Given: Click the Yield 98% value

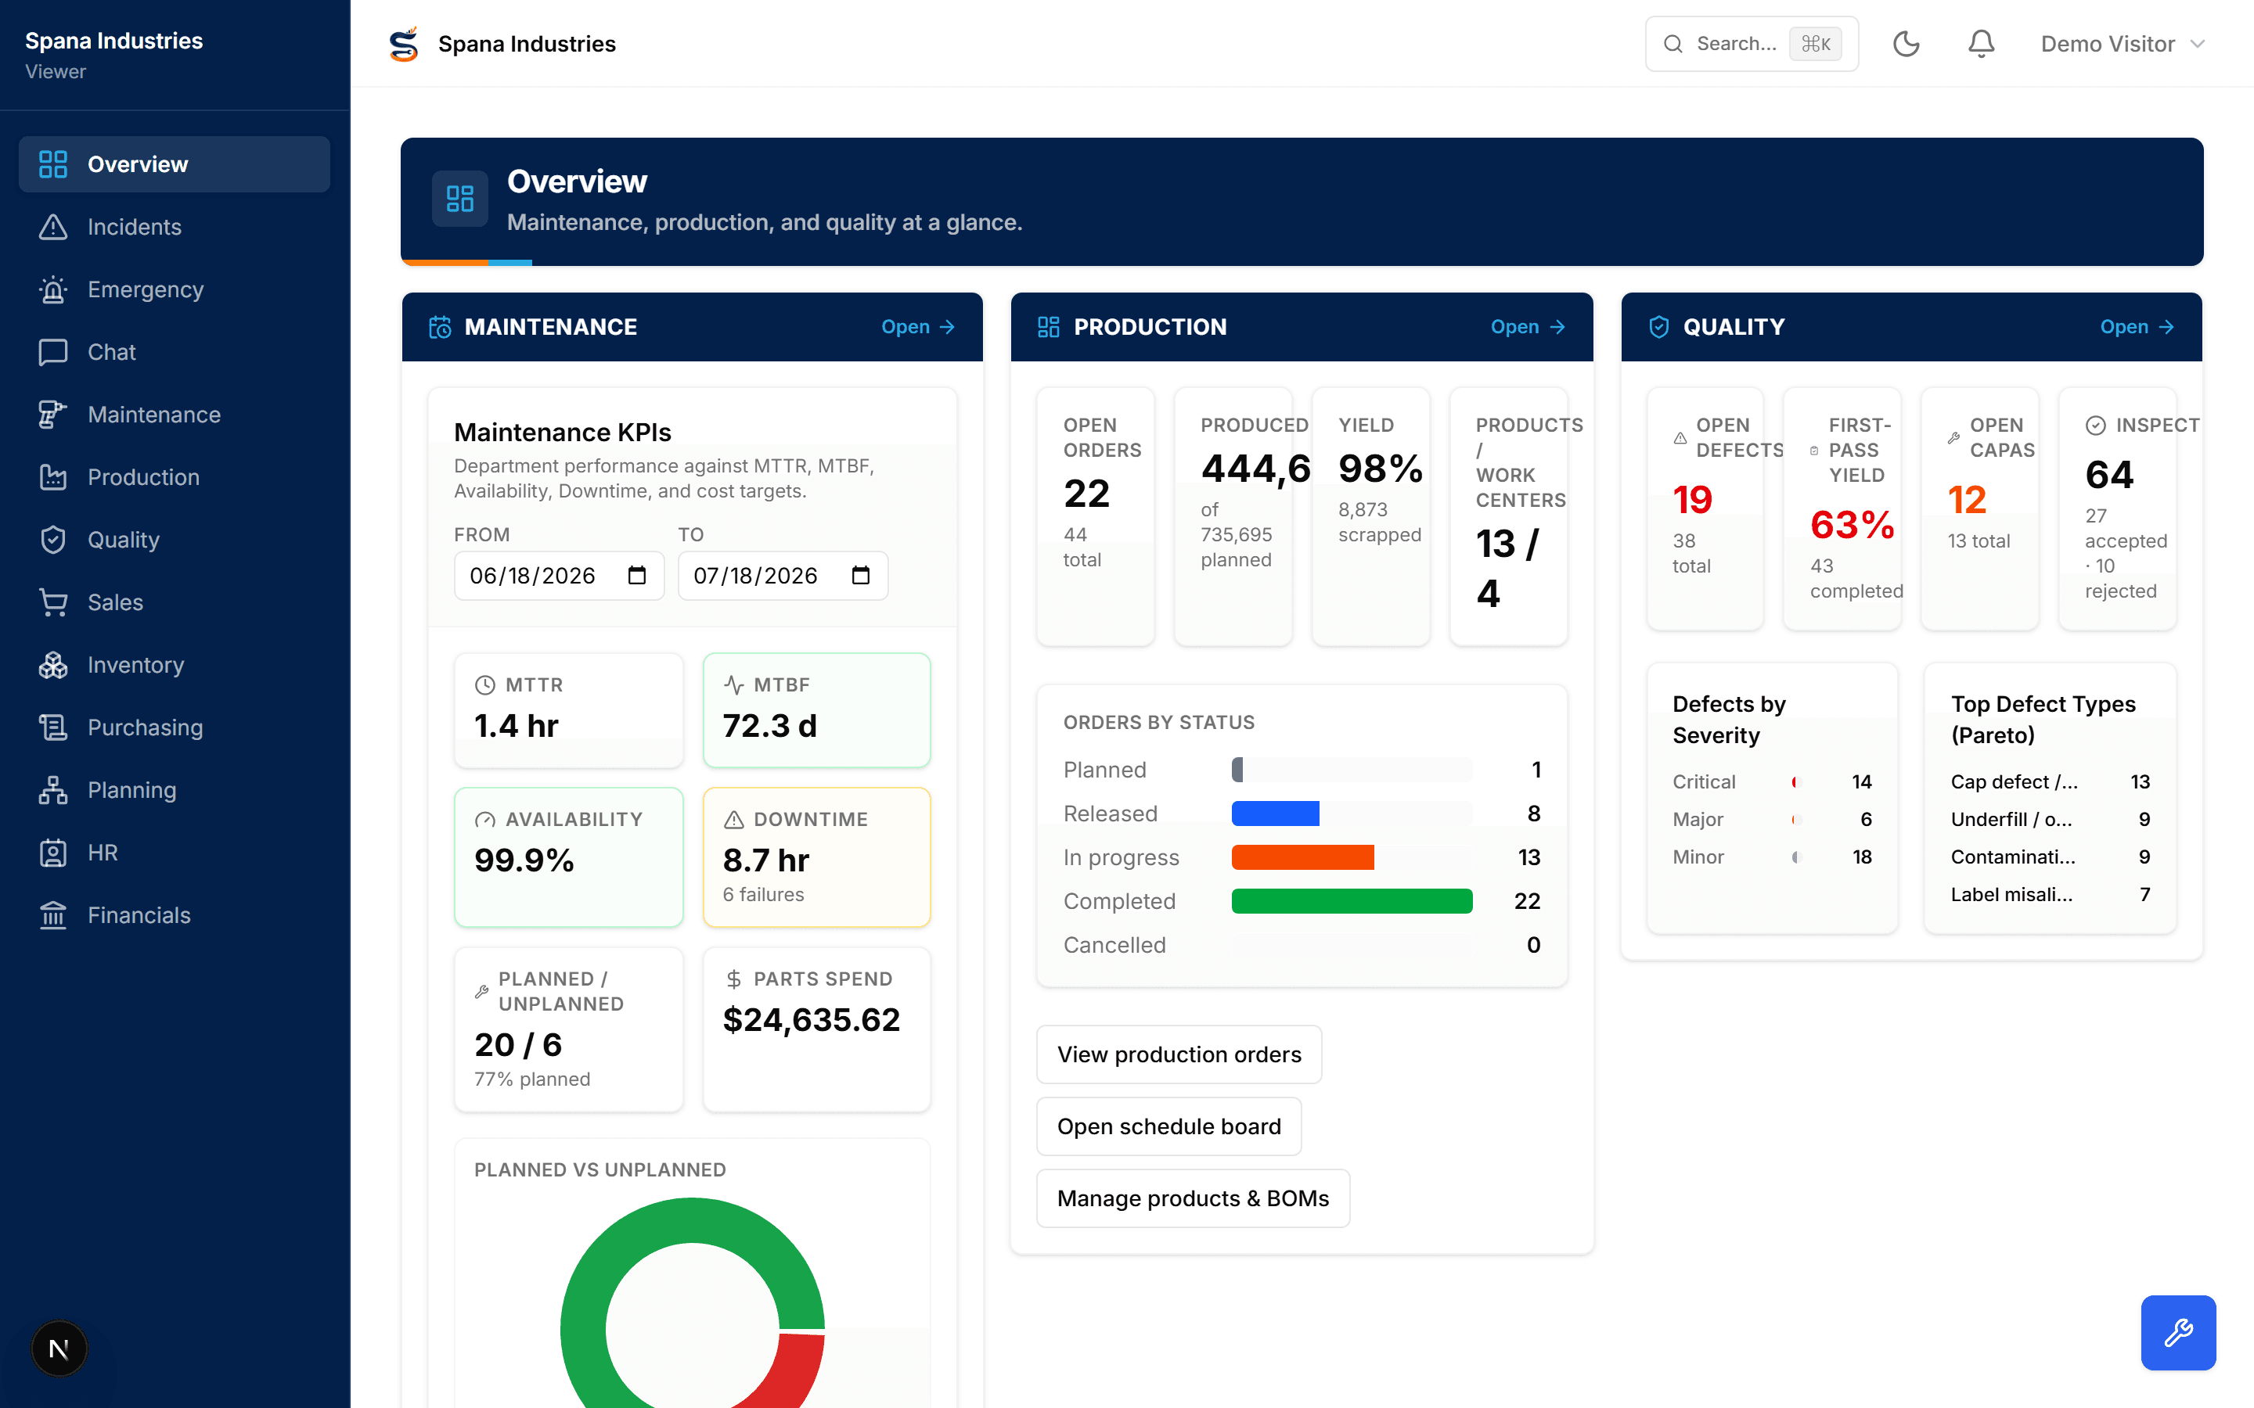Looking at the screenshot, I should tap(1381, 469).
